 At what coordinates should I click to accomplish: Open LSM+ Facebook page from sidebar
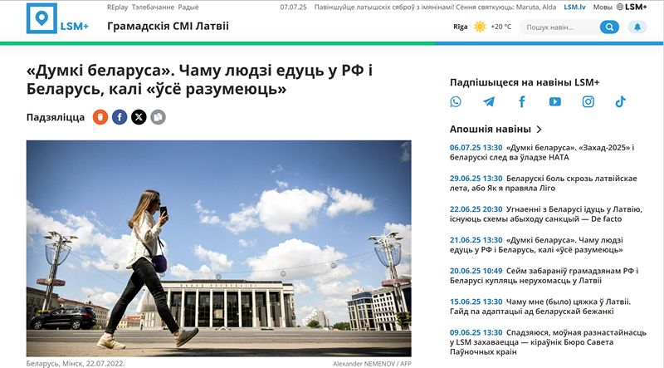(x=522, y=102)
